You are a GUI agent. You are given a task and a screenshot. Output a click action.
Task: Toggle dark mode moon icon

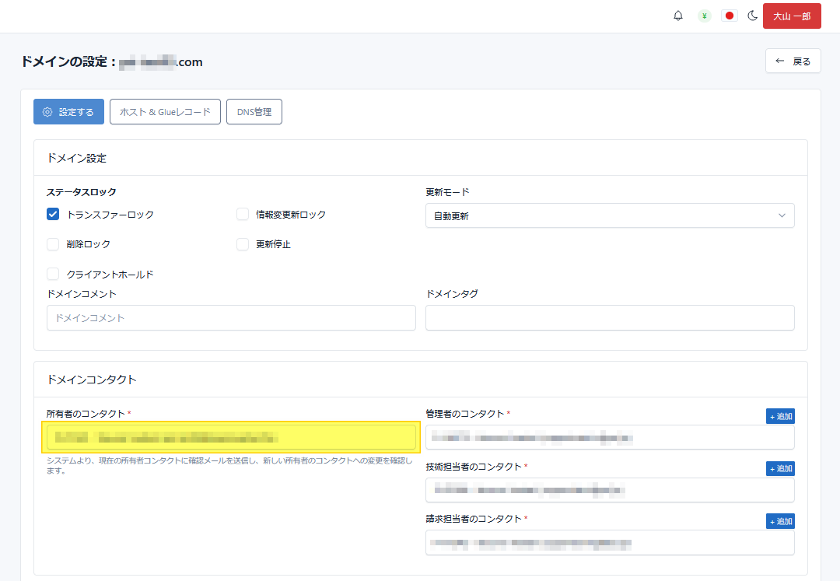(753, 16)
